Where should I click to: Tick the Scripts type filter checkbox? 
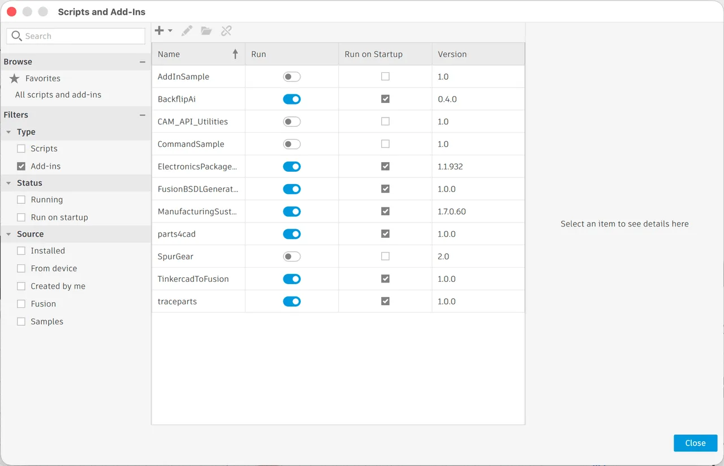click(21, 149)
